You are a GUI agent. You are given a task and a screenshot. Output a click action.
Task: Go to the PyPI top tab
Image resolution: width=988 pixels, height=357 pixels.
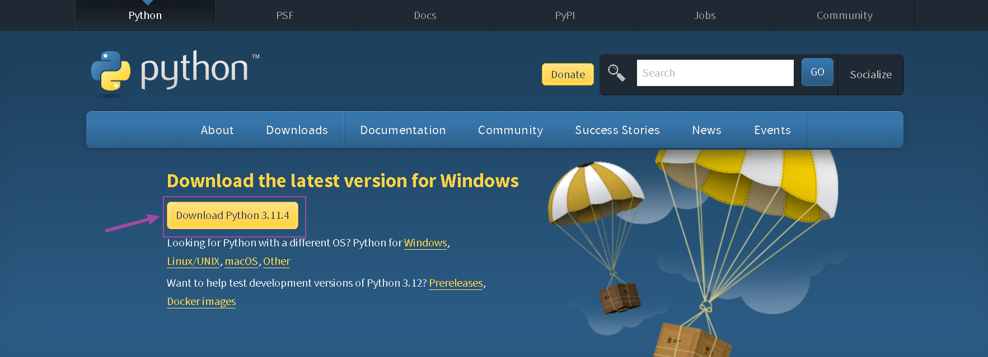565,15
